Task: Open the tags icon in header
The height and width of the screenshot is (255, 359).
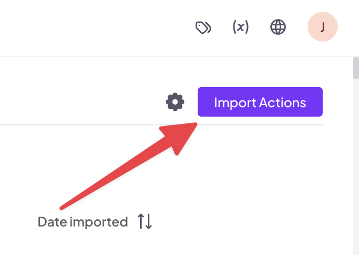Action: [203, 27]
